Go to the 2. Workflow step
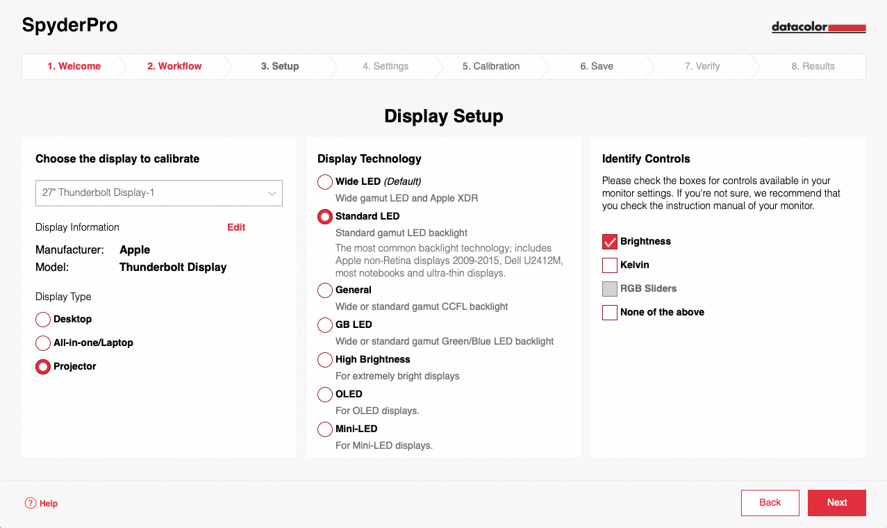 (x=174, y=67)
